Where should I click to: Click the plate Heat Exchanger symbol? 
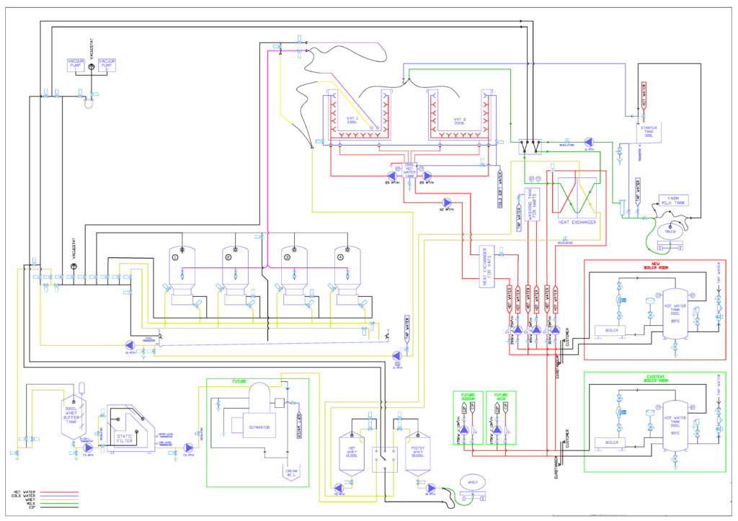[577, 197]
